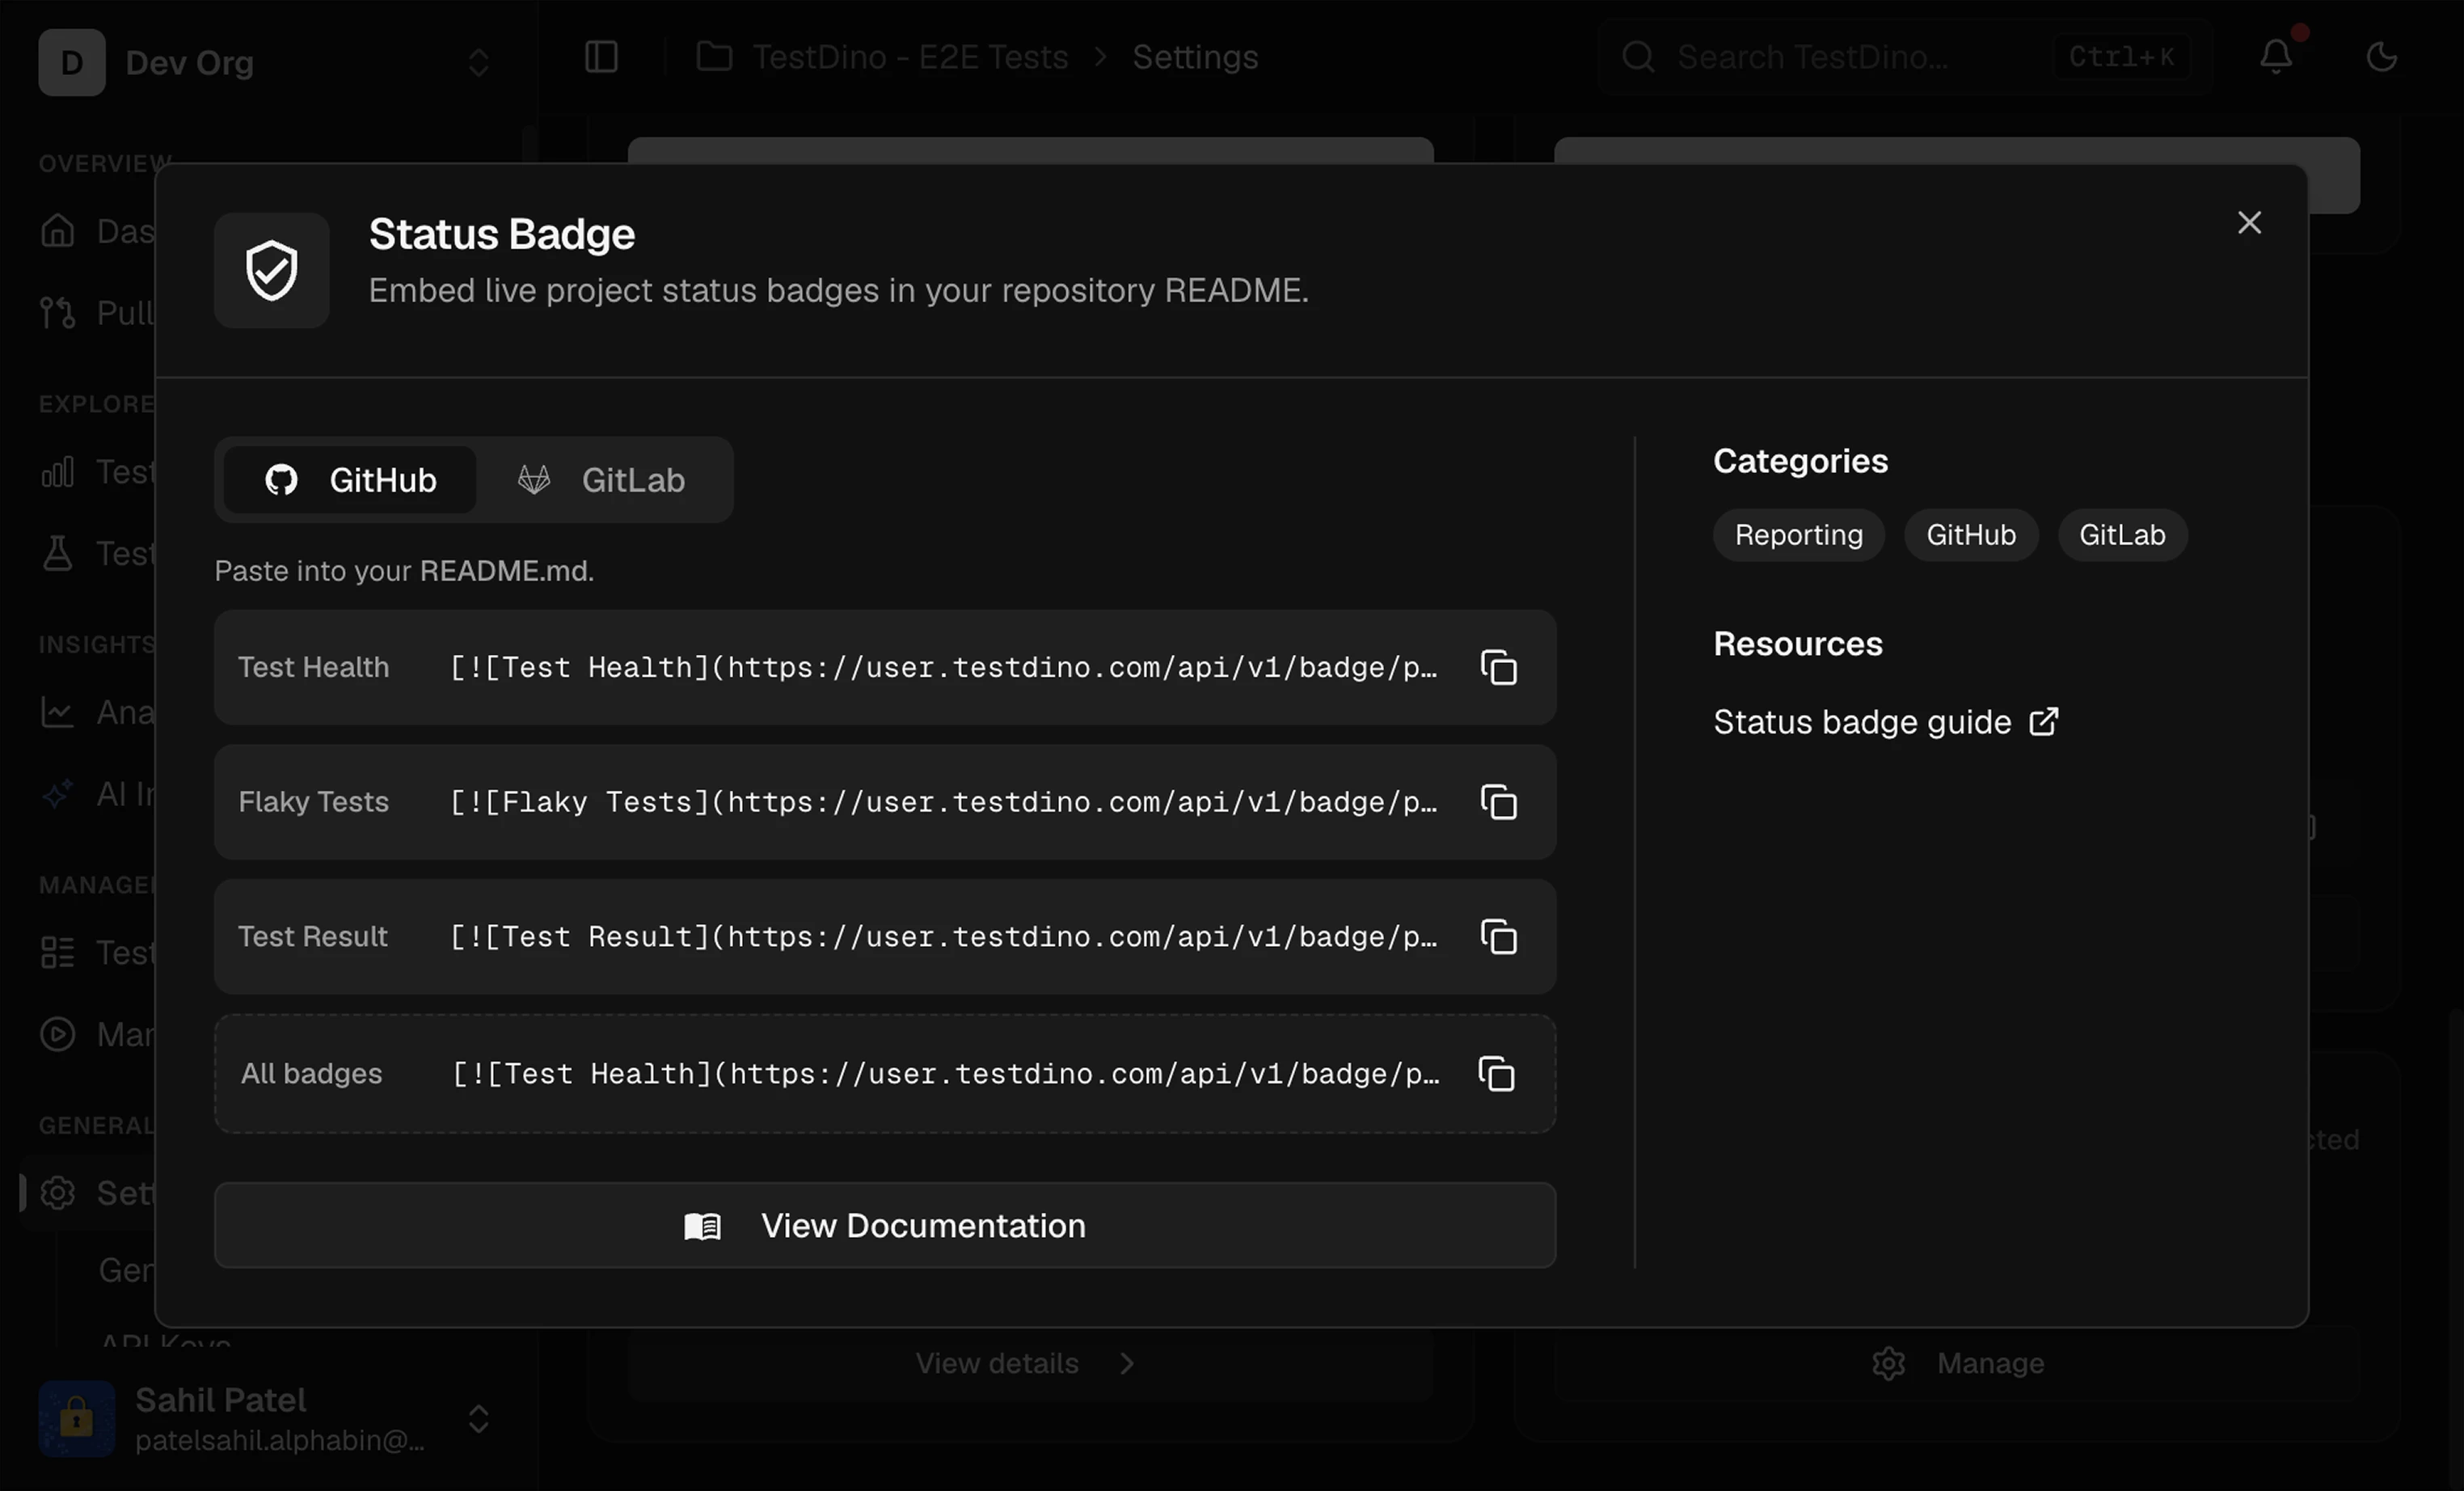Select the Test Result markdown text
This screenshot has height=1491, width=2464.
click(x=944, y=937)
